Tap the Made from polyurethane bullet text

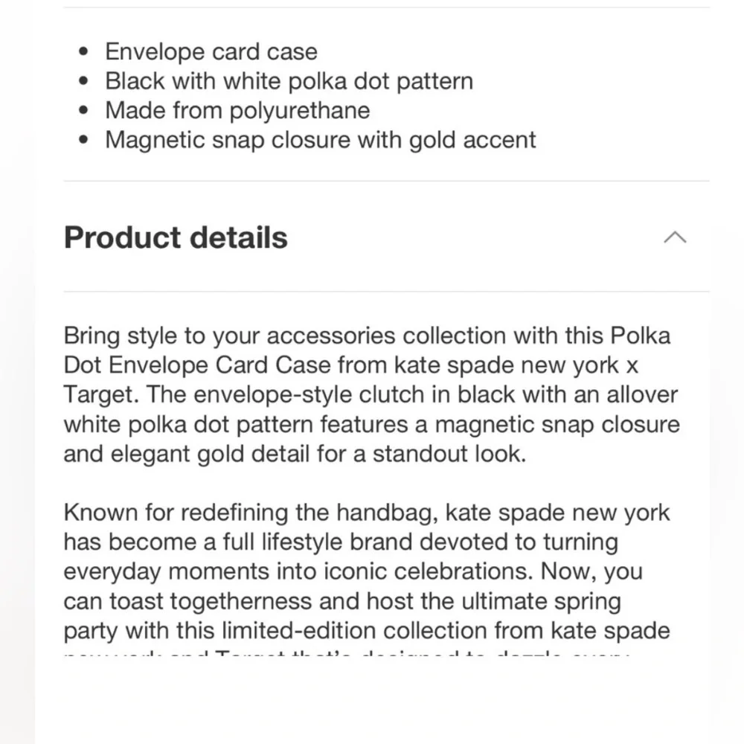(237, 111)
